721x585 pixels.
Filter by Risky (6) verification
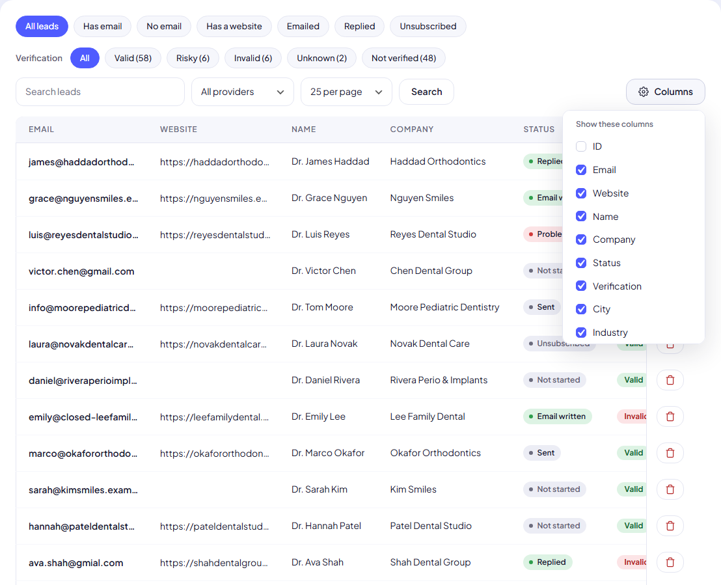(193, 58)
